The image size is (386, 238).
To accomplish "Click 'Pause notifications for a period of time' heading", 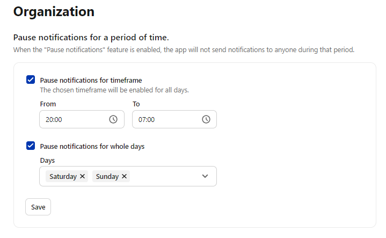I will [x=91, y=38].
